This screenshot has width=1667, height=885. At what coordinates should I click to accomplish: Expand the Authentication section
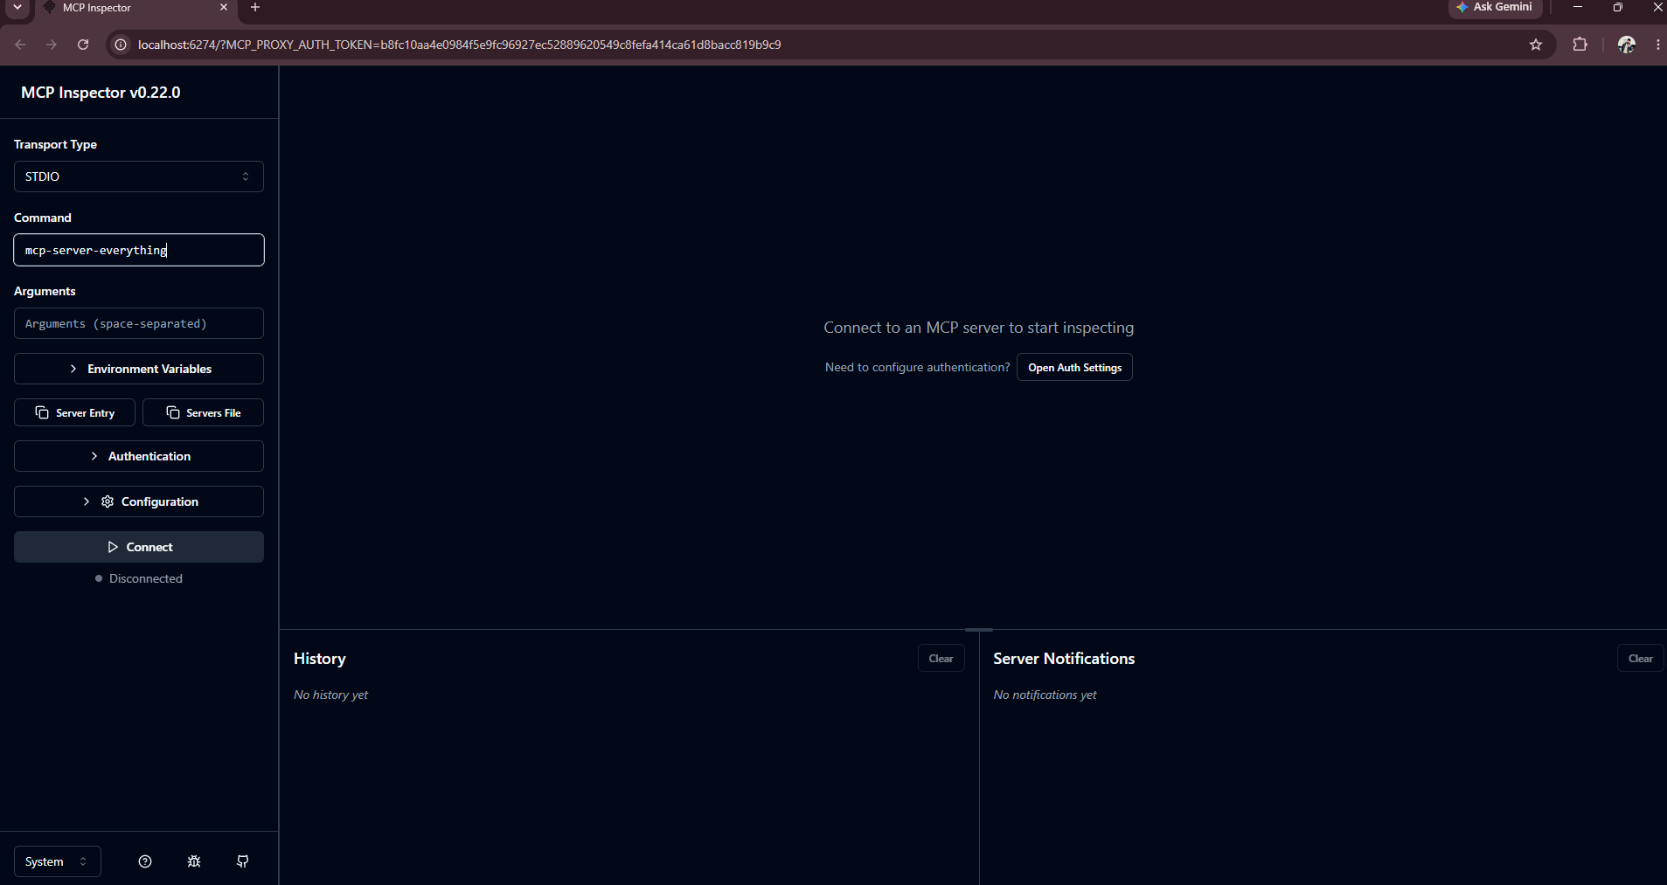click(x=139, y=456)
